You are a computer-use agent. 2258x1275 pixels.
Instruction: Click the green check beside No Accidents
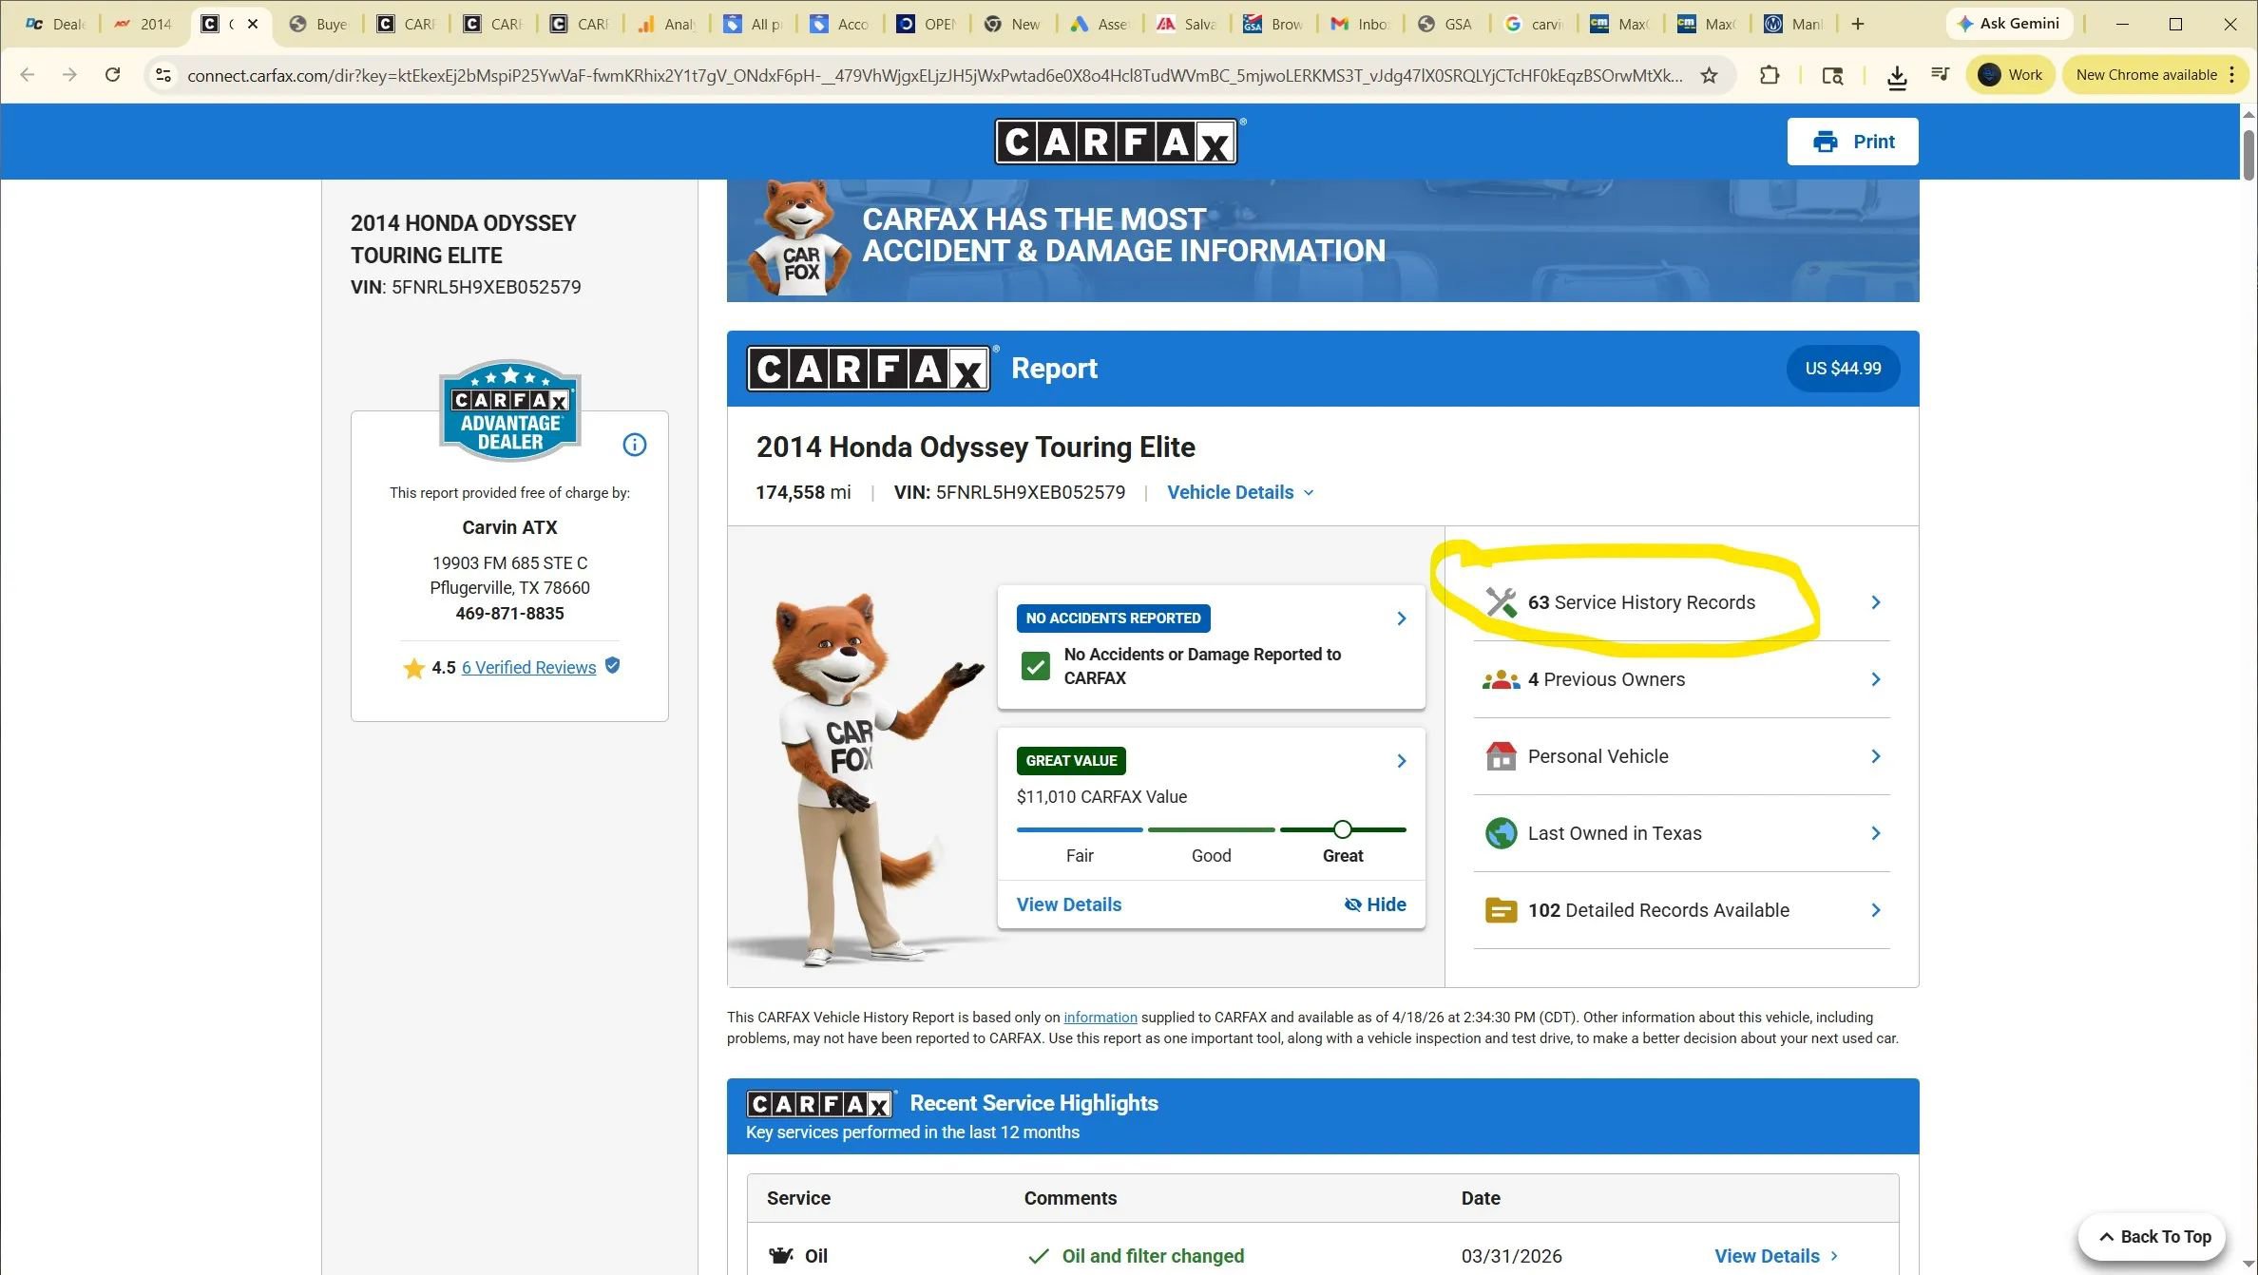(1035, 666)
